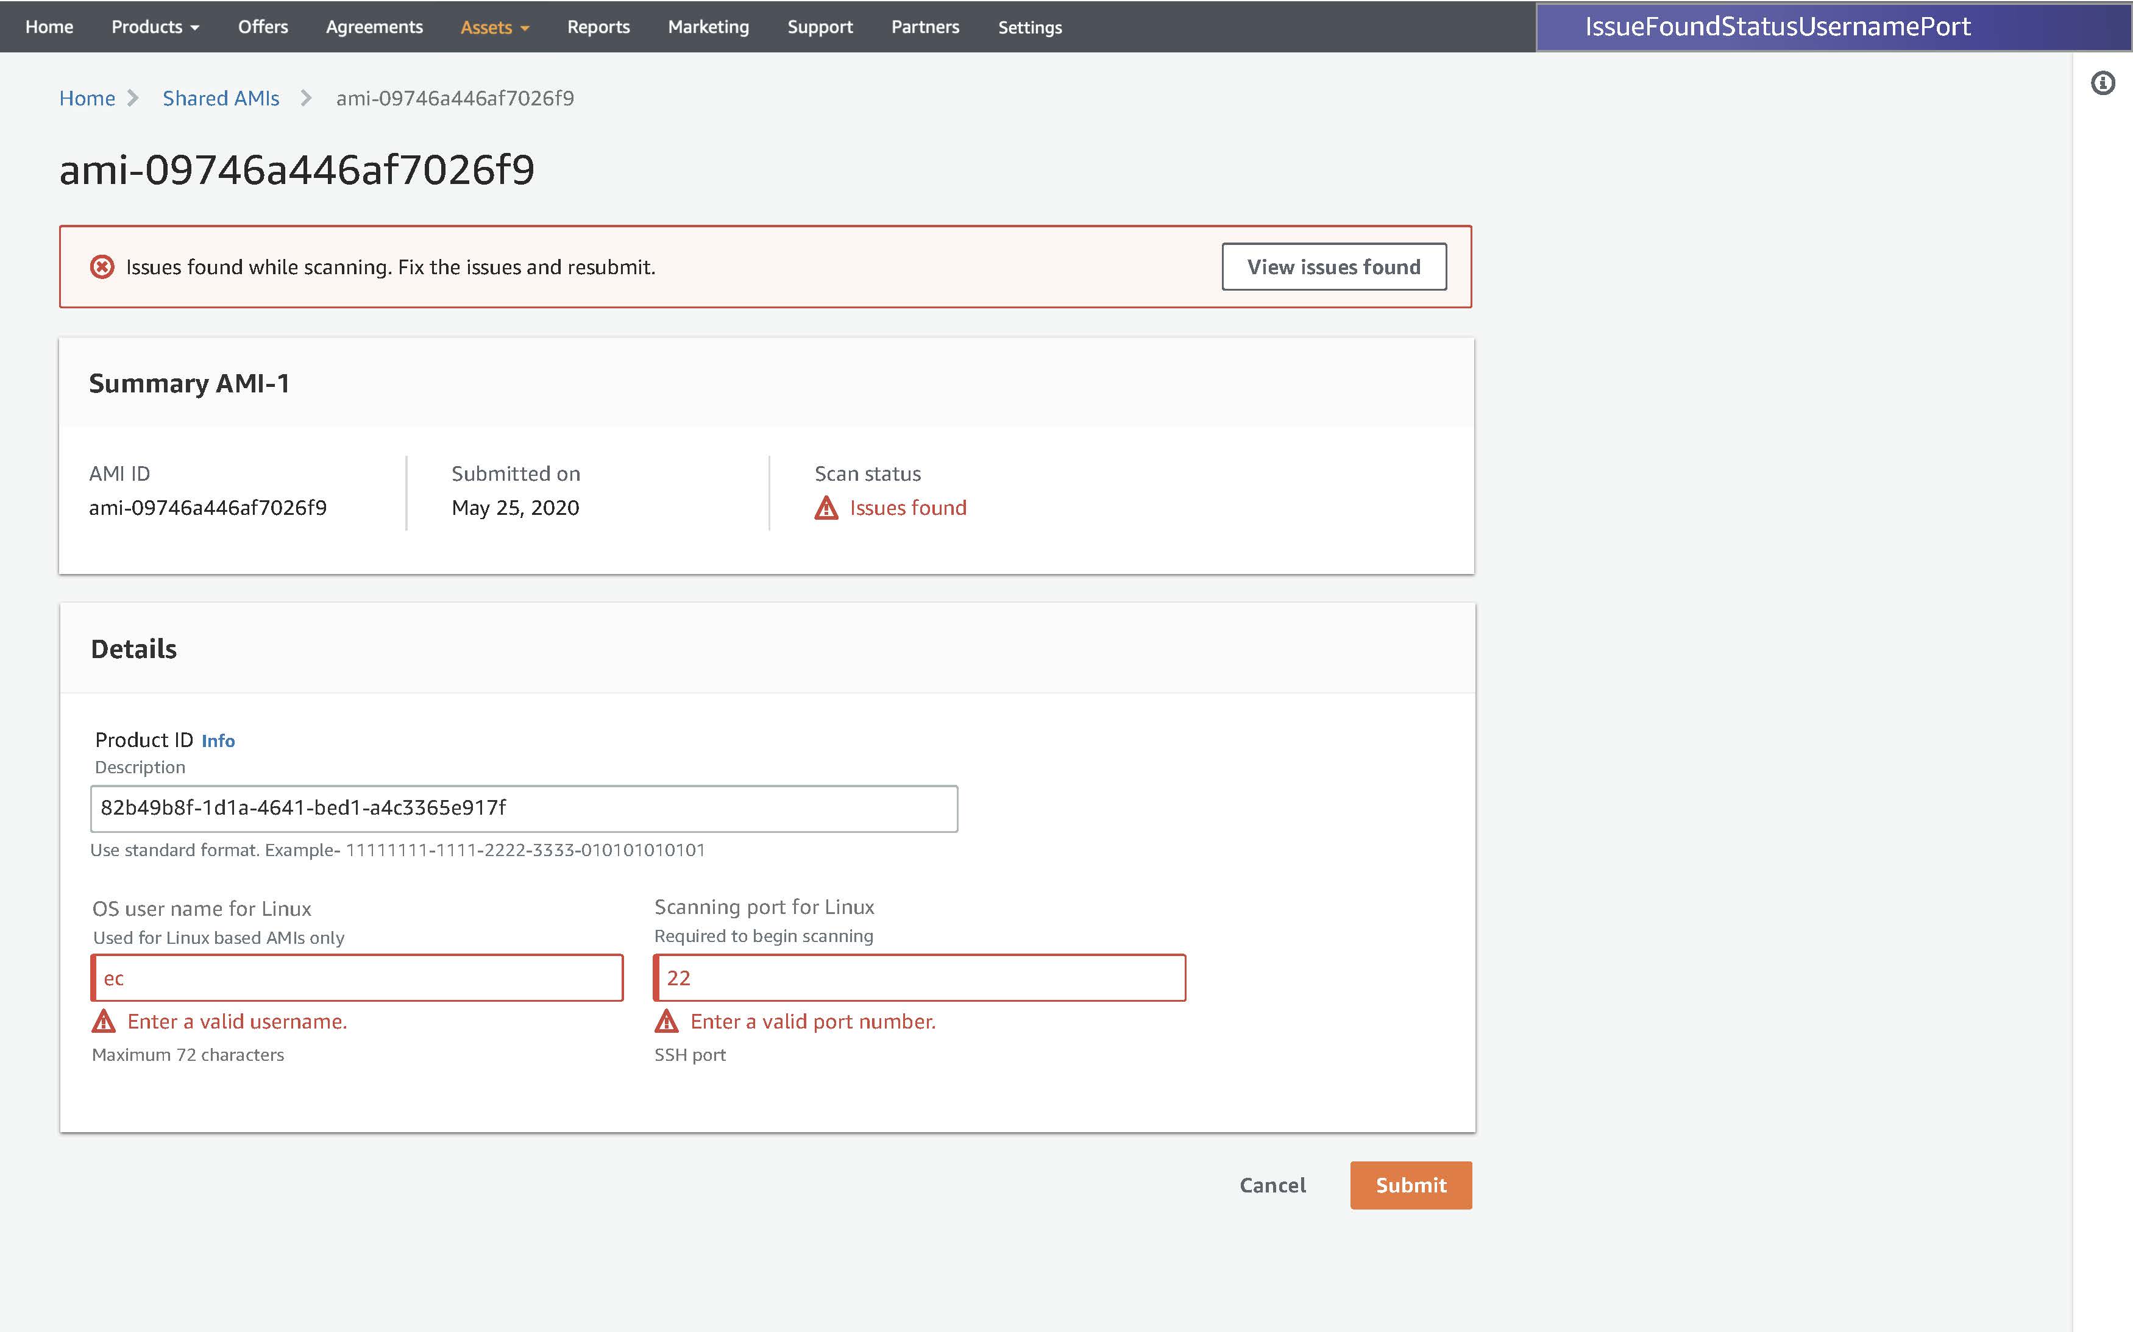Go to the Settings menu item

(x=1029, y=27)
